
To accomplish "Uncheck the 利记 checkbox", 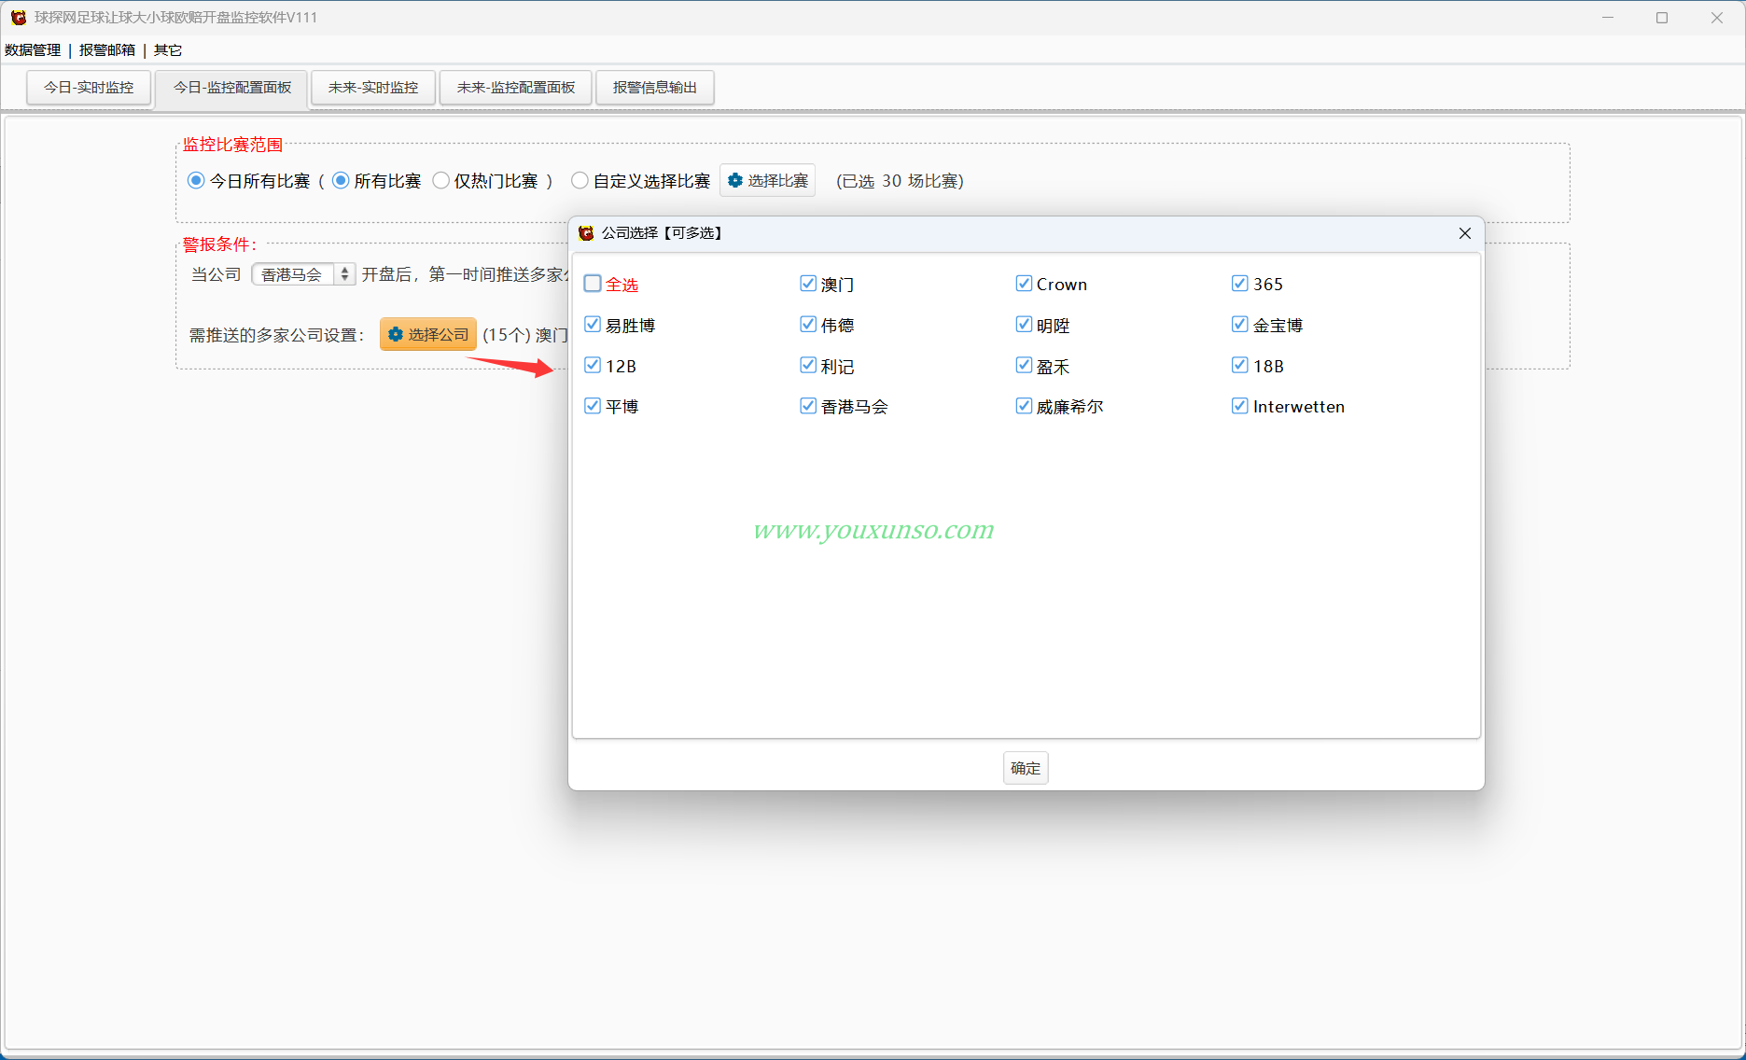I will coord(808,365).
